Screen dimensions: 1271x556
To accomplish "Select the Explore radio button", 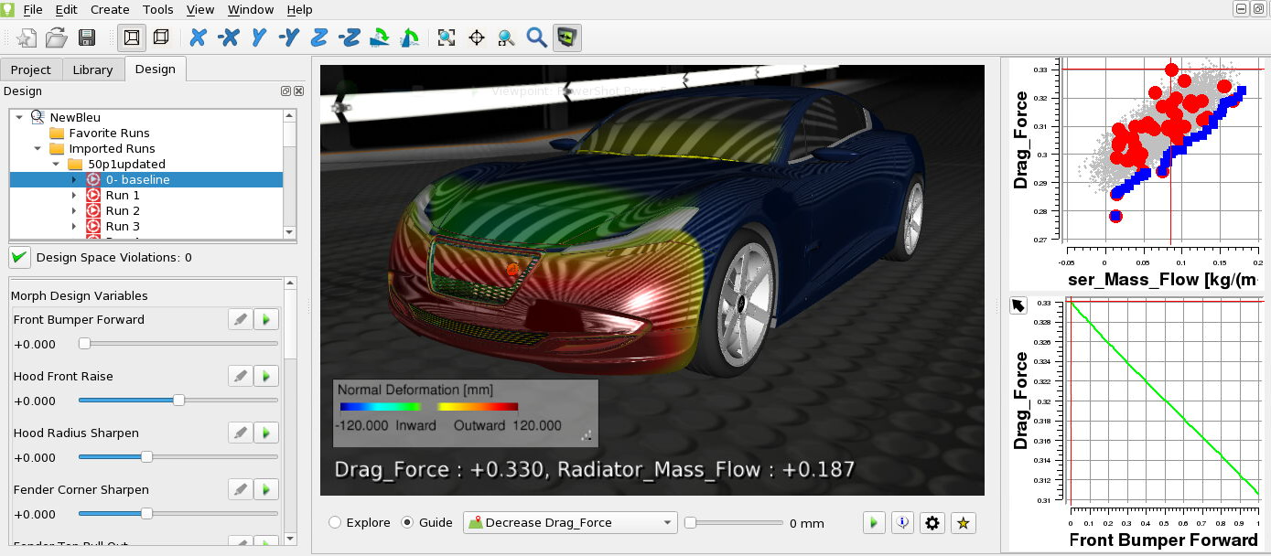I will tap(335, 523).
